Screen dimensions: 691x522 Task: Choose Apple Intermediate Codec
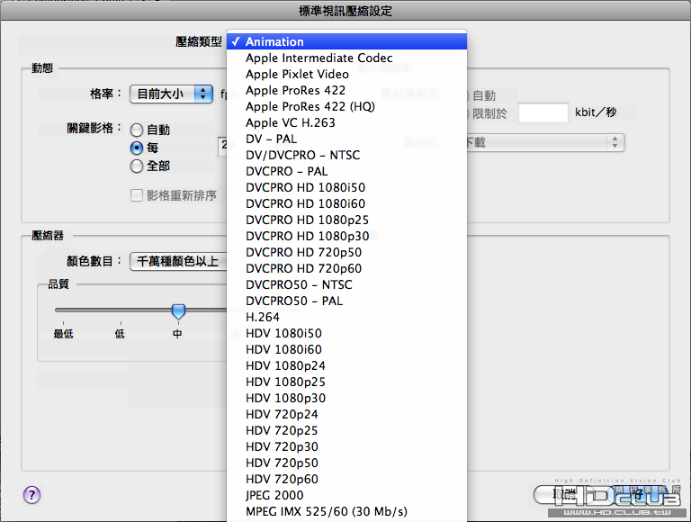pos(346,58)
